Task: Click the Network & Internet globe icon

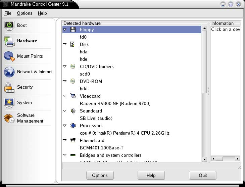Action: tap(9, 72)
